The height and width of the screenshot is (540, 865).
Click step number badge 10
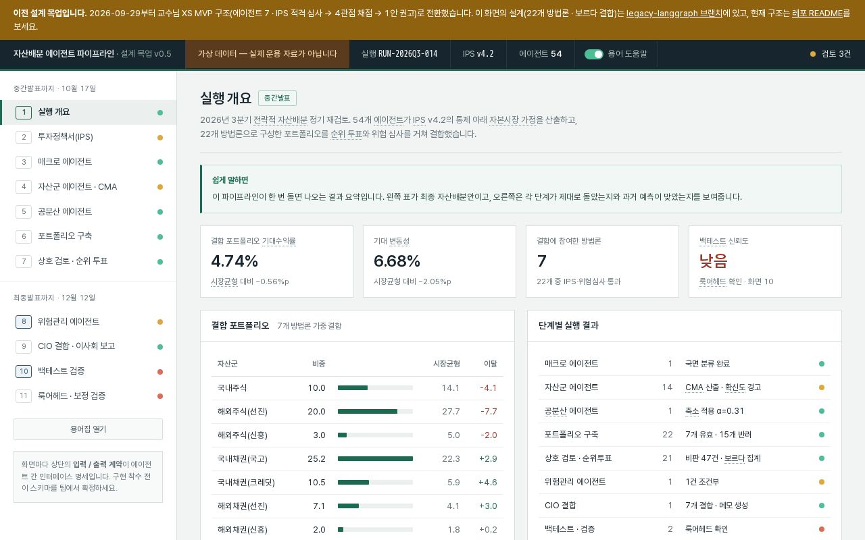[24, 371]
